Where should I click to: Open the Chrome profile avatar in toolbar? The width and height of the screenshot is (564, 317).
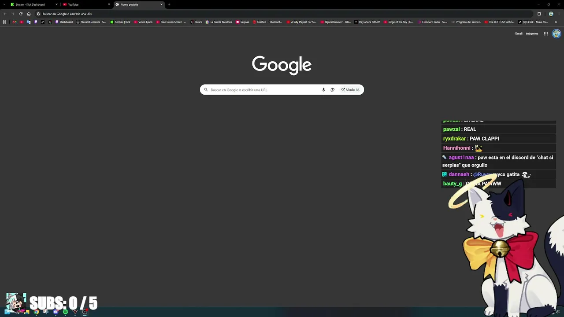[551, 14]
